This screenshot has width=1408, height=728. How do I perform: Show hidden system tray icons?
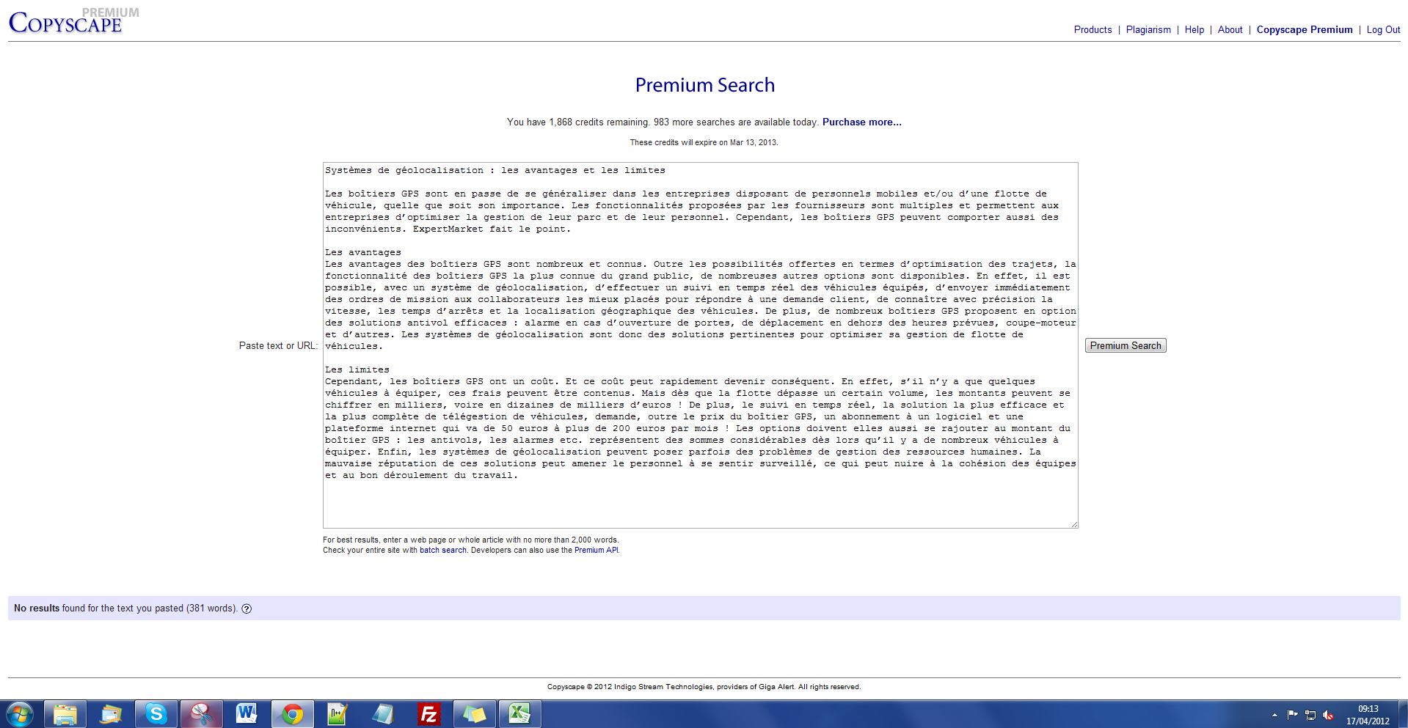pos(1274,715)
